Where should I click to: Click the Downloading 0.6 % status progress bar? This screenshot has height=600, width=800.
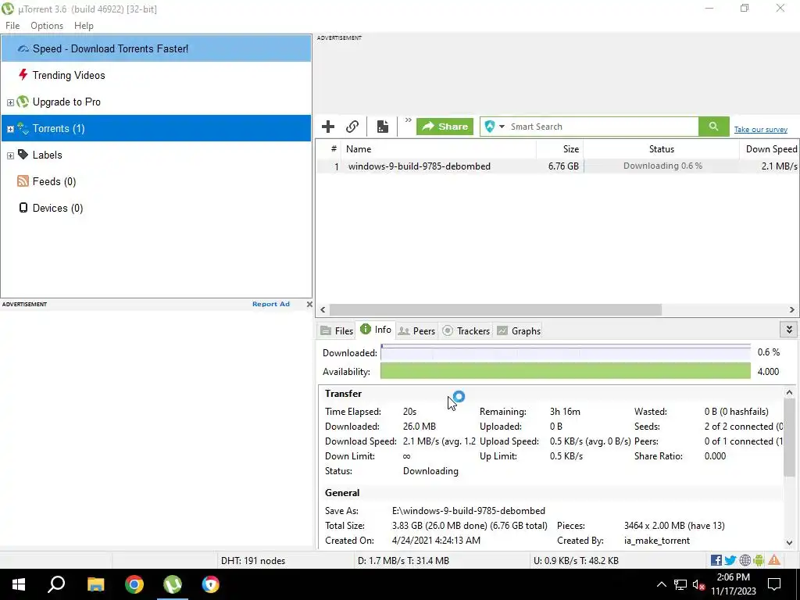661,166
